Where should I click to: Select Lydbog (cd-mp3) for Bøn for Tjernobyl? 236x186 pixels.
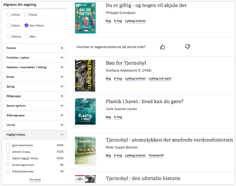[160, 78]
